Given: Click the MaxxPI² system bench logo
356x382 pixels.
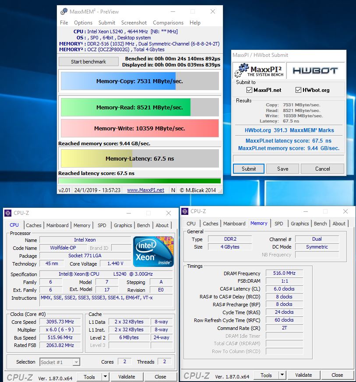Looking at the screenshot, I should coord(259,70).
